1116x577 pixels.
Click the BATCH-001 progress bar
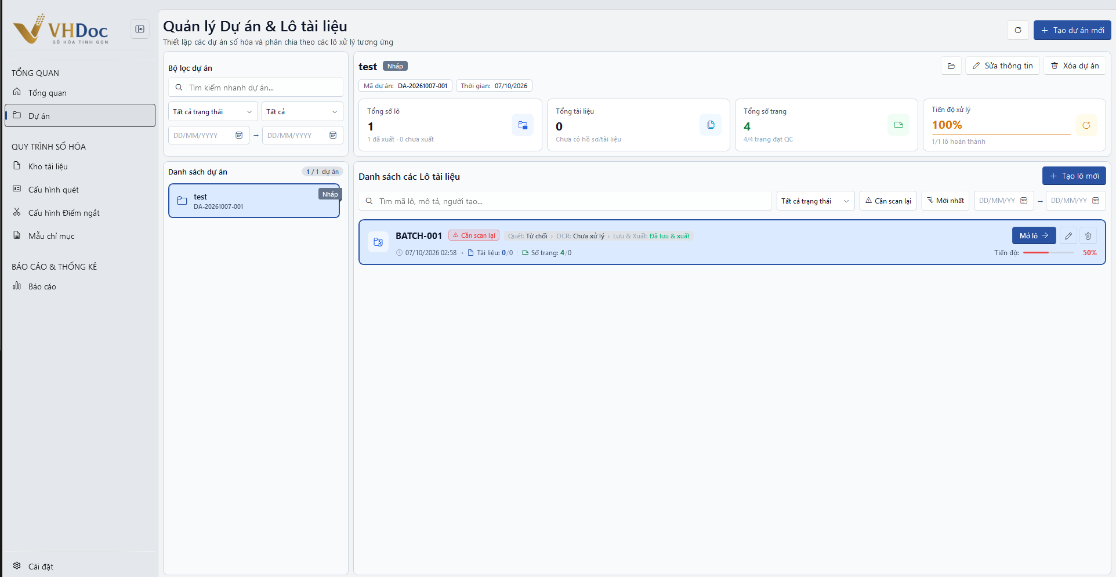pos(1048,253)
